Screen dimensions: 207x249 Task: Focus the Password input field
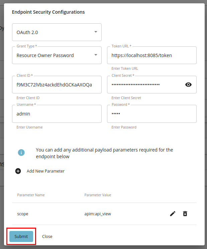151,114
